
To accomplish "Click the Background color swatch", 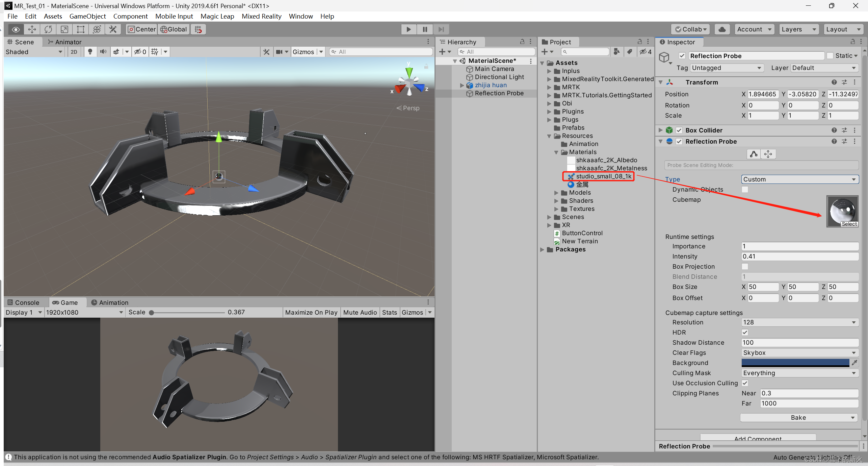I will tap(795, 363).
